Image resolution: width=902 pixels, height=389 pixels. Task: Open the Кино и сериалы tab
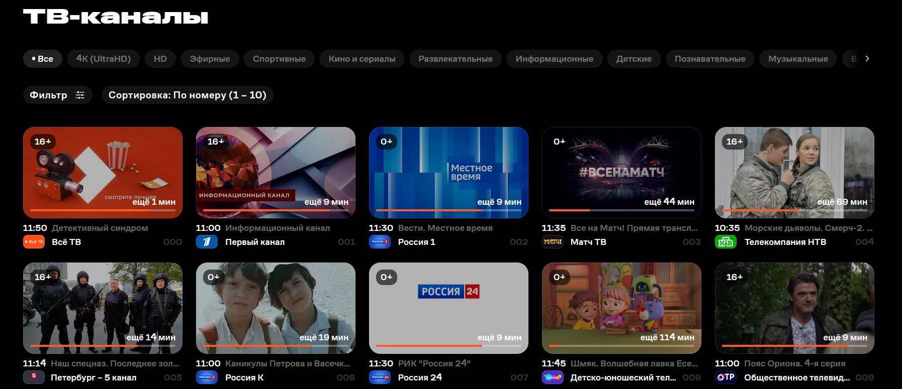pos(362,59)
